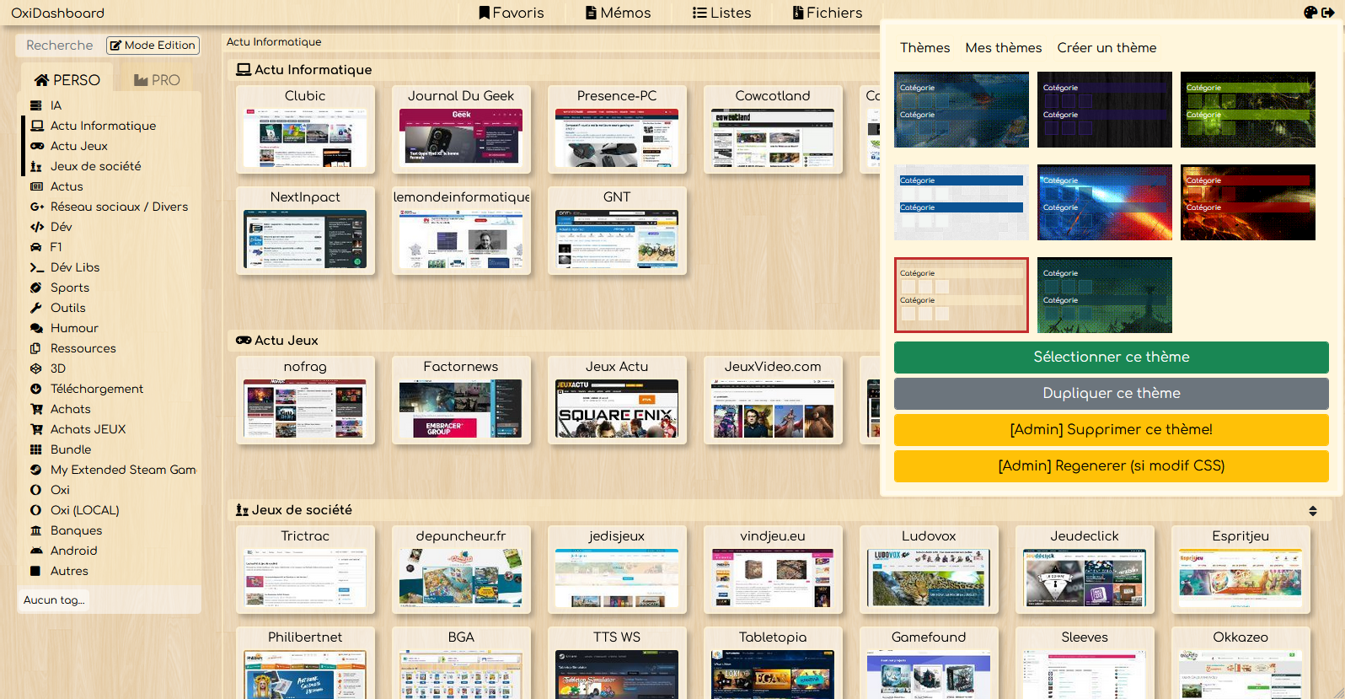Image resolution: width=1345 pixels, height=699 pixels.
Task: Click the car icon for F1
Action: [x=36, y=247]
